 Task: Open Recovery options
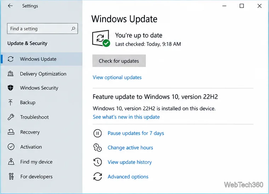coord(41,132)
